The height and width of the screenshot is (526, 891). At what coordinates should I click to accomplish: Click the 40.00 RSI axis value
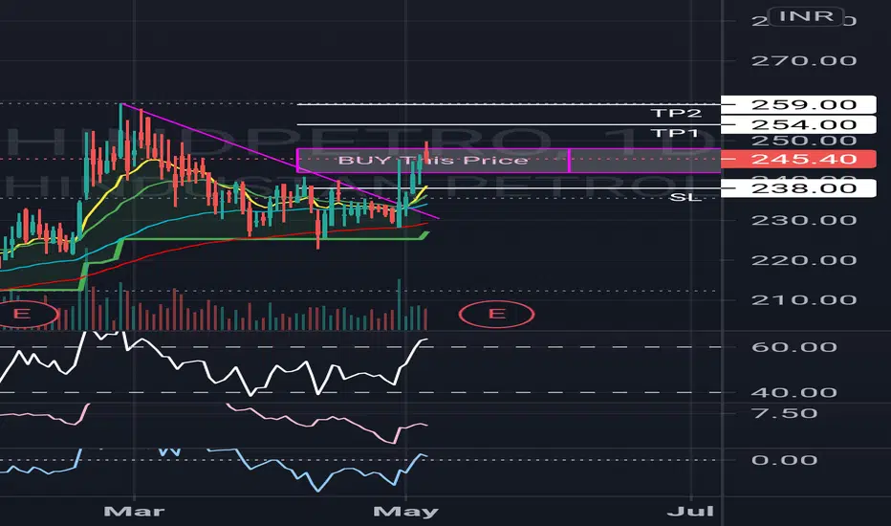coord(793,392)
